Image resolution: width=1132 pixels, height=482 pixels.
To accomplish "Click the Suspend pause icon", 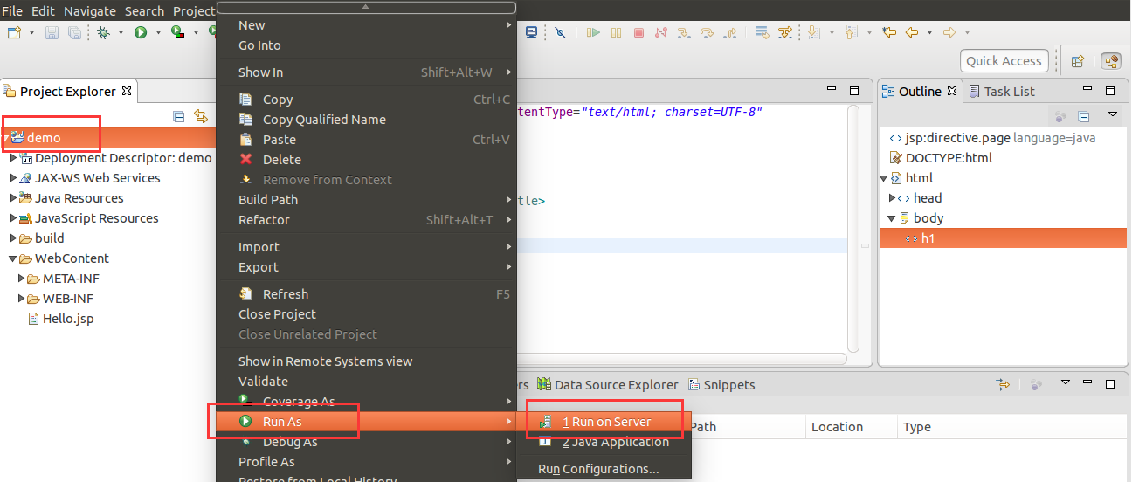I will [617, 32].
